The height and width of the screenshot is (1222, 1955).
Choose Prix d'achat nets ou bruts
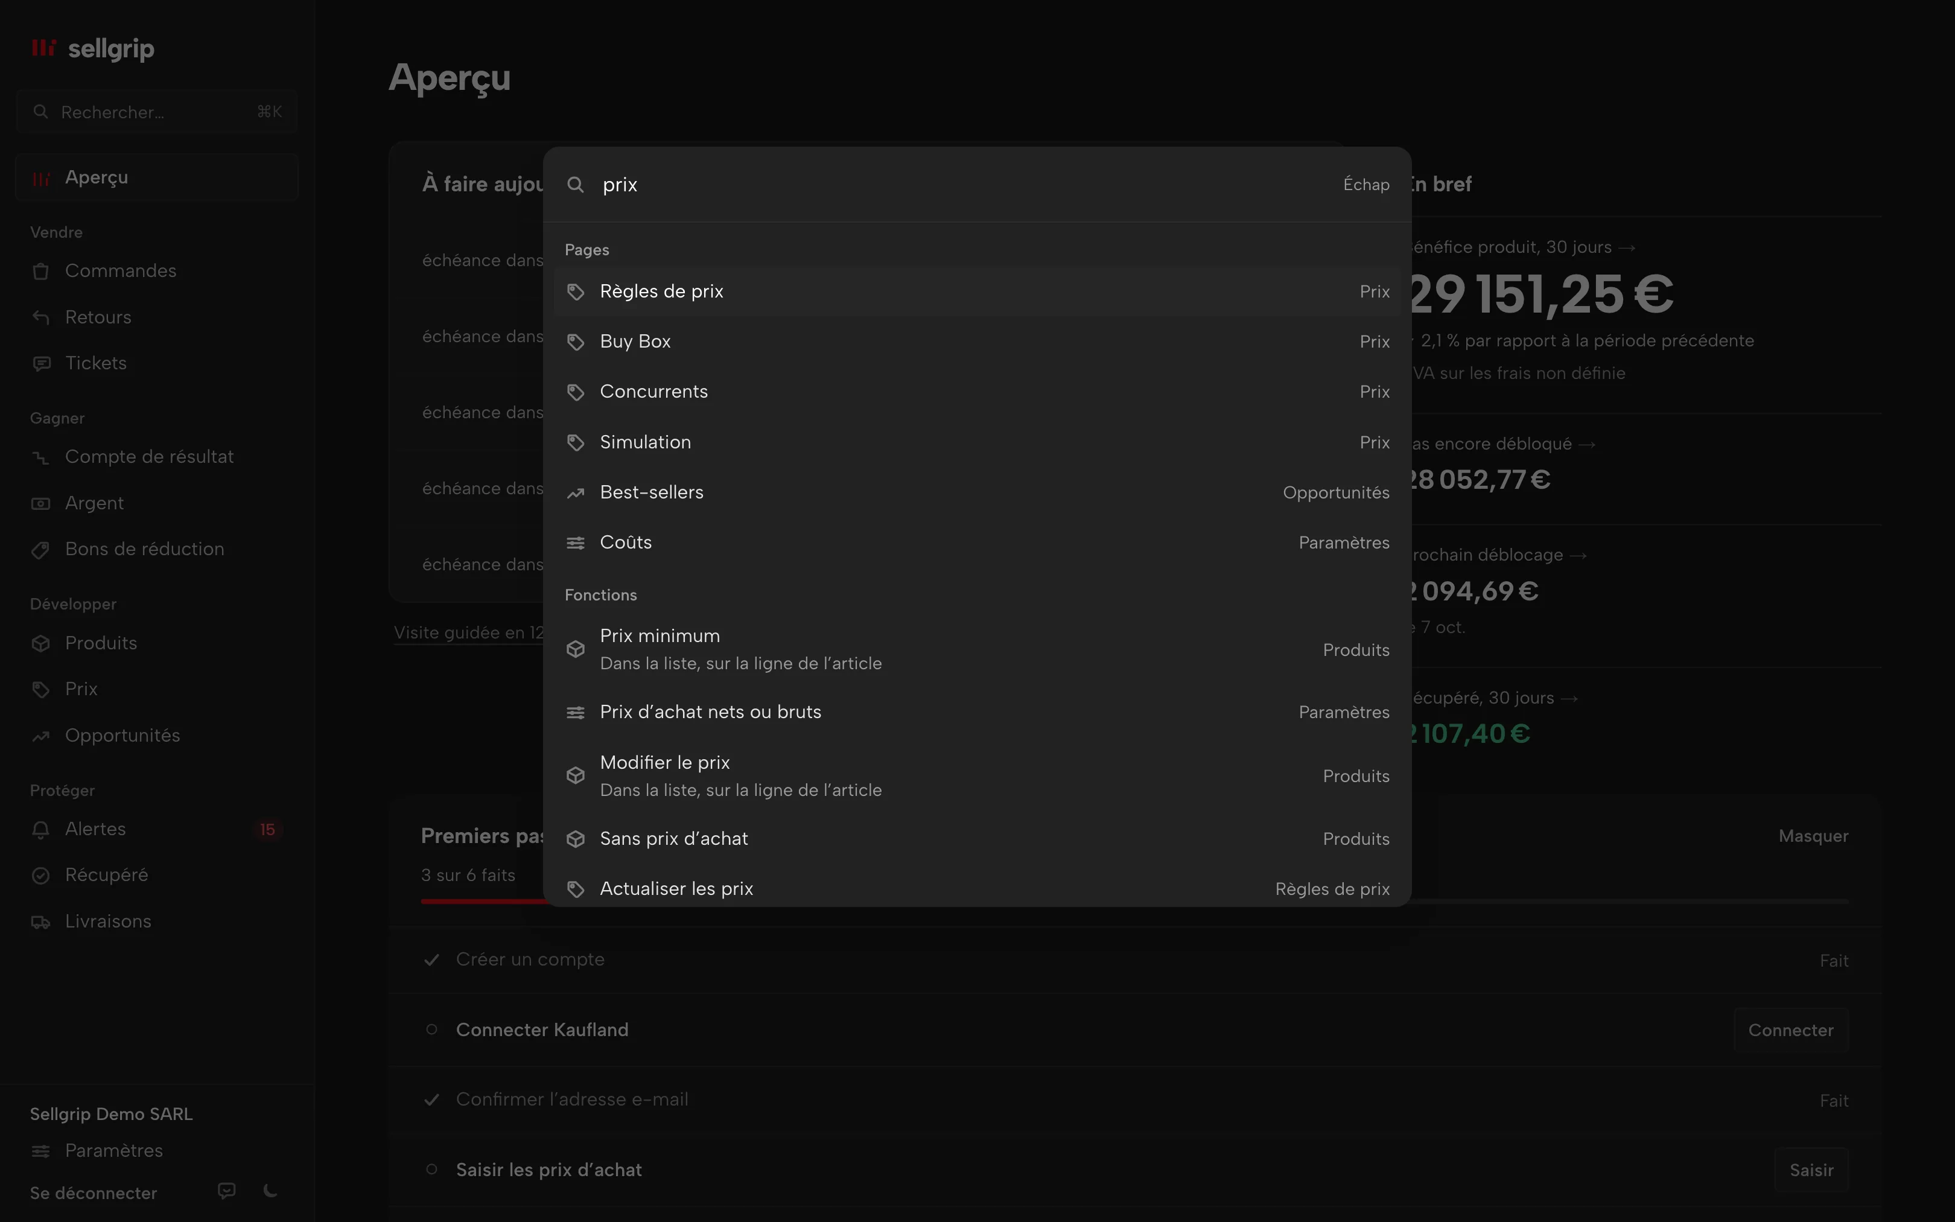pos(977,712)
